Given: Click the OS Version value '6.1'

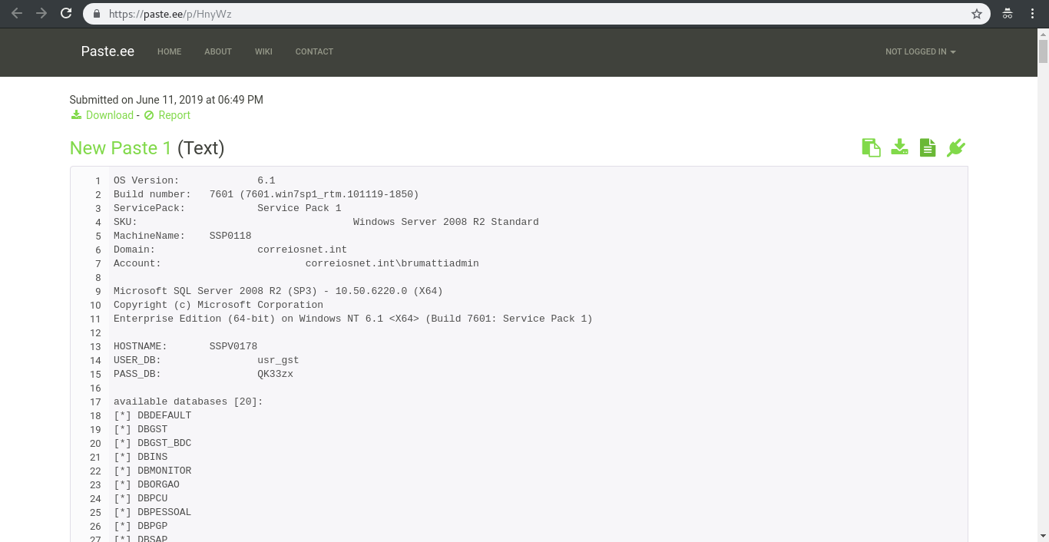Looking at the screenshot, I should pos(266,180).
